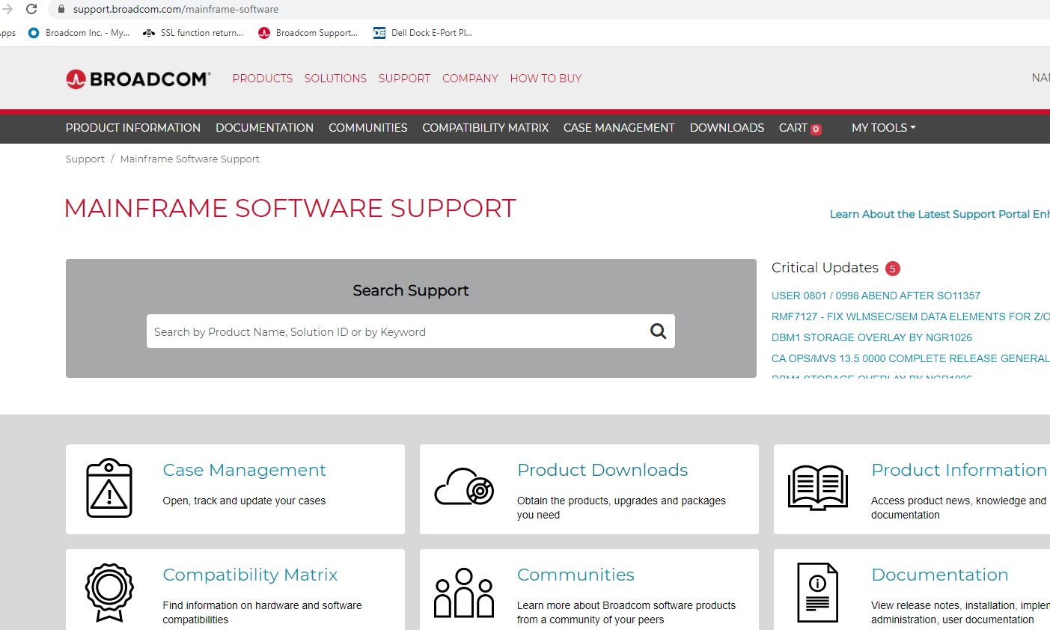Click the magnifying glass search icon

pos(658,331)
